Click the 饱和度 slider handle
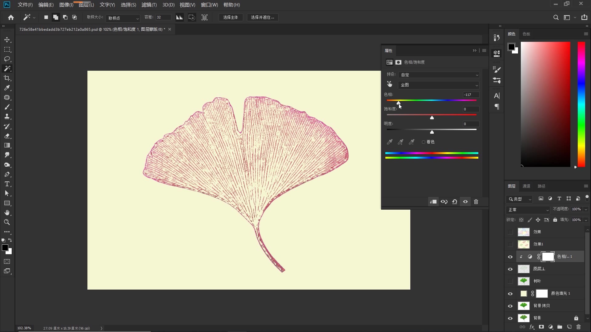Viewport: 591px width, 332px height. pos(432,118)
